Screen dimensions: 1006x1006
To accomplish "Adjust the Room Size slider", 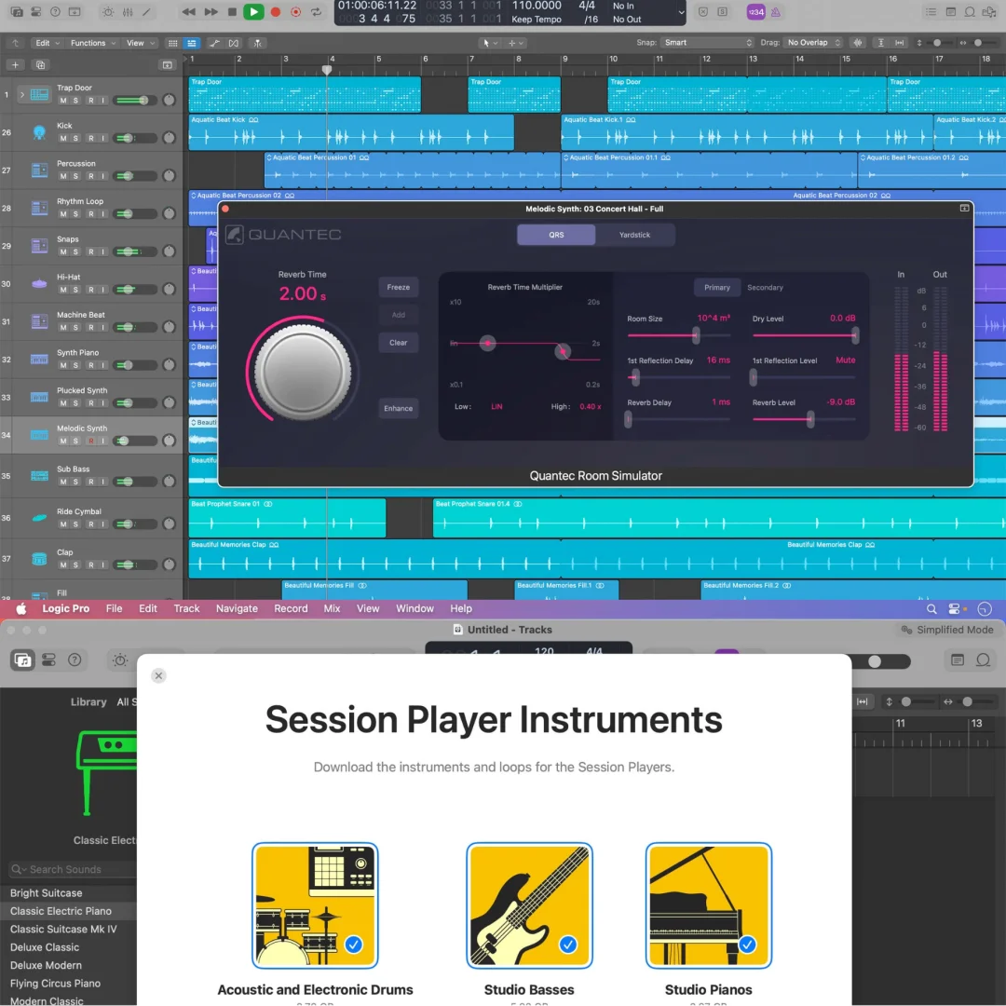I will 695,335.
